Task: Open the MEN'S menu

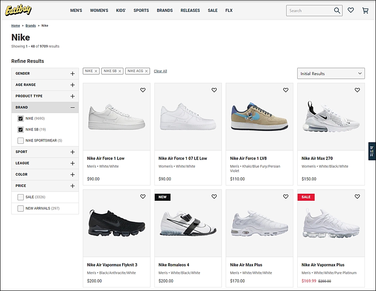Action: [x=76, y=11]
